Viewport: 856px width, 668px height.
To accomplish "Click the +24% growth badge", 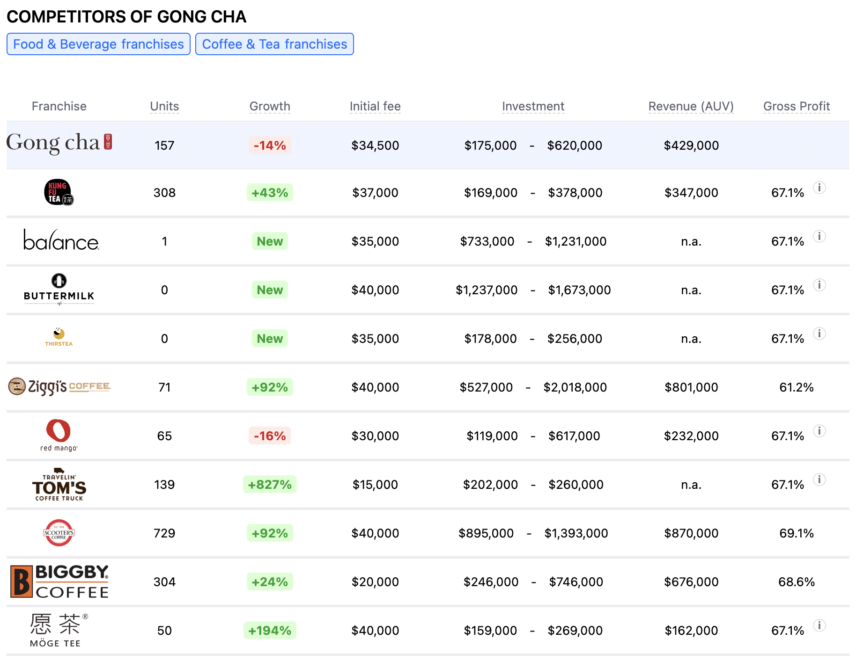I will click(x=270, y=582).
